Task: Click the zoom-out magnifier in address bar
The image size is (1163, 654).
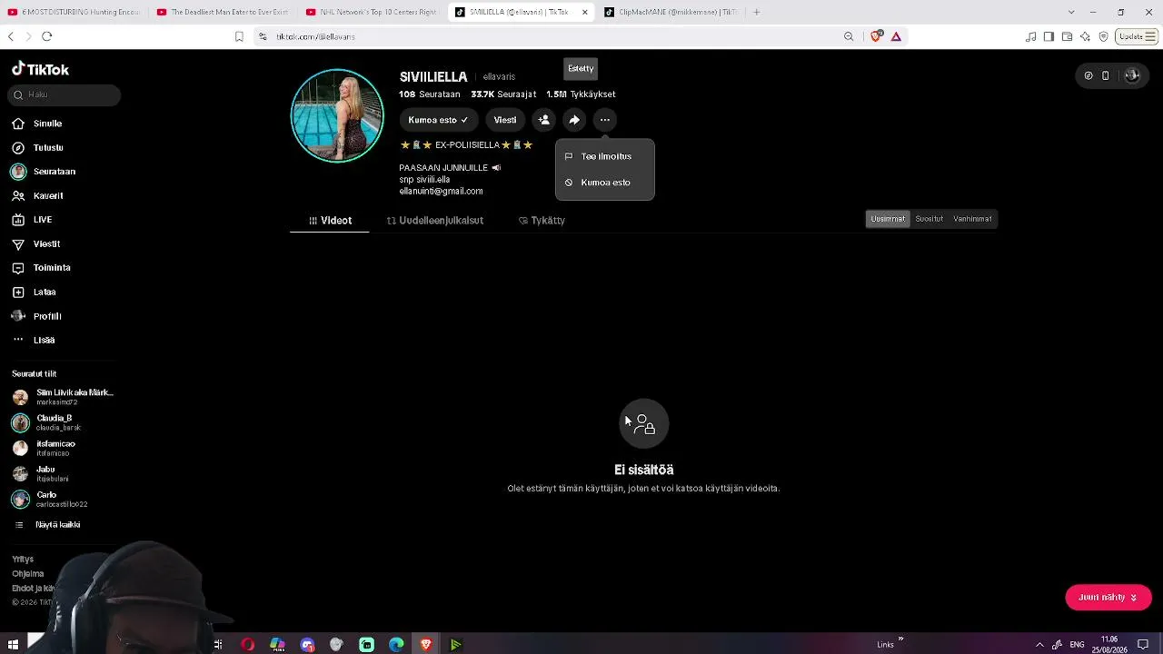Action: pyautogui.click(x=849, y=36)
